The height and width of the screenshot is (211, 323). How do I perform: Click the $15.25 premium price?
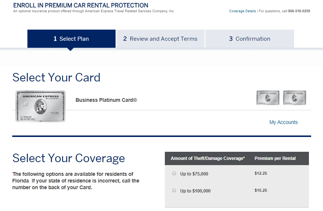tap(261, 190)
